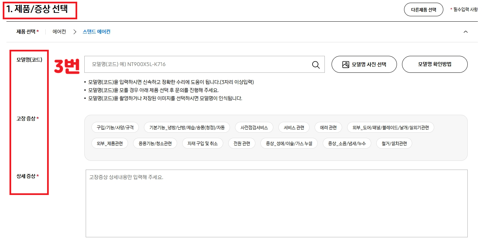This screenshot has height=239, width=486.
Task: Pick the 자재 구입 및 취소 chip
Action: [203, 143]
